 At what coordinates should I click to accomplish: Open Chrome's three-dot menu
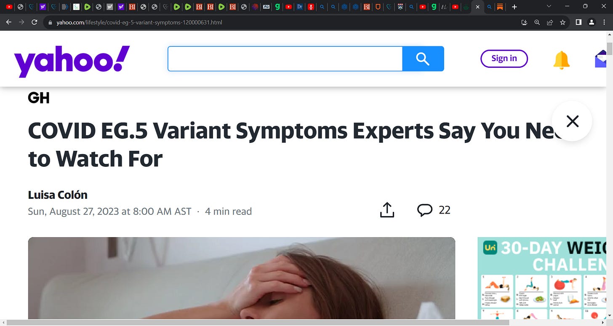[605, 22]
